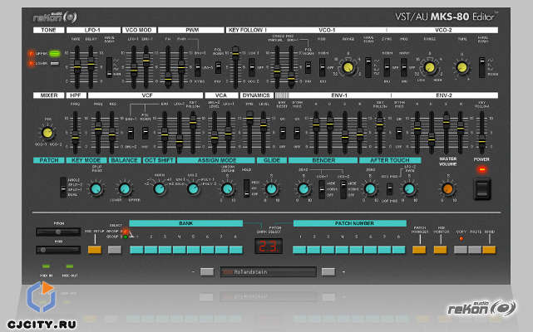Turn the Master Volume knob
Screen dimensions: 533x332
447,188
